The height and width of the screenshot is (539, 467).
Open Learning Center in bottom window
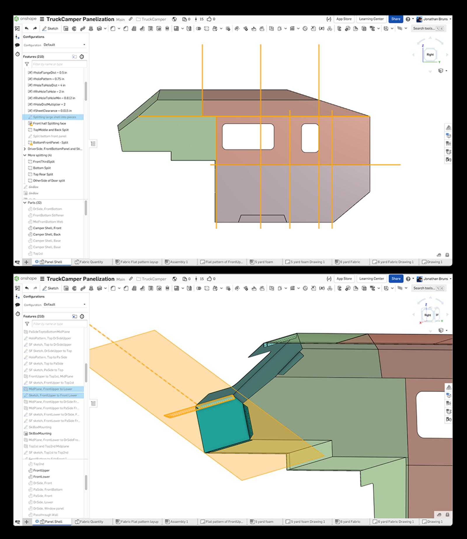tap(372, 279)
